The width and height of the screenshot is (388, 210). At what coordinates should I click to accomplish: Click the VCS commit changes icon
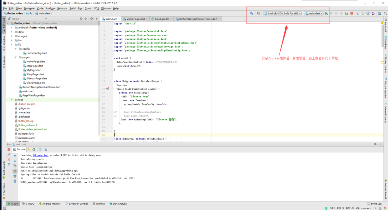tap(363, 13)
